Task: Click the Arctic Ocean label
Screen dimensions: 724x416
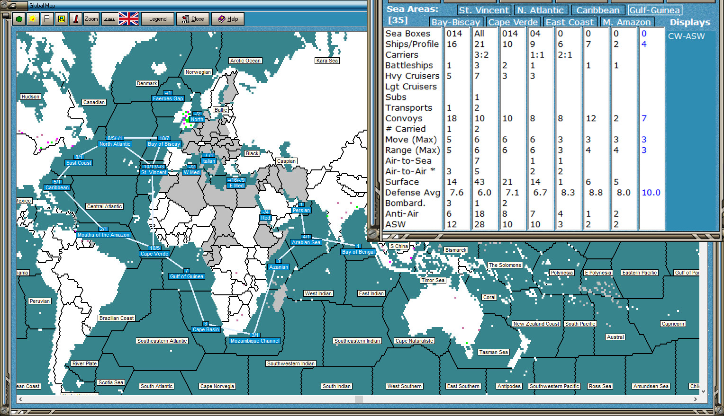Action: [245, 61]
